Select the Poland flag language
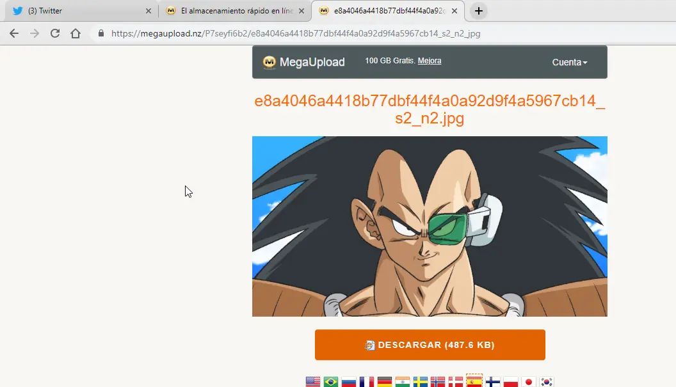 [x=511, y=382]
